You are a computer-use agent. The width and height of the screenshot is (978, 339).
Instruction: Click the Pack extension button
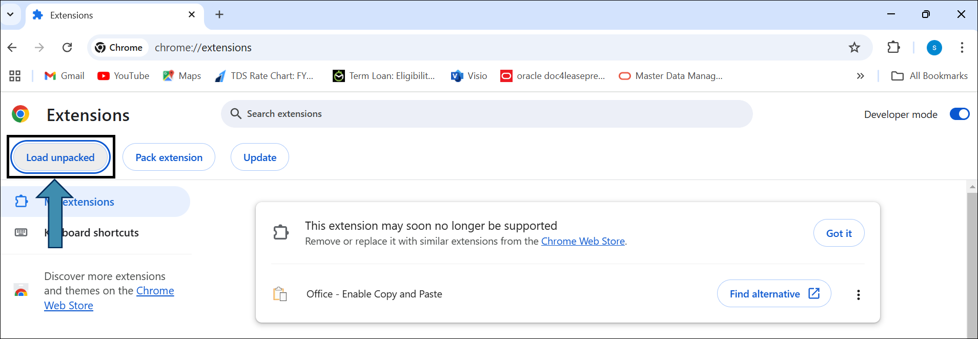(169, 157)
